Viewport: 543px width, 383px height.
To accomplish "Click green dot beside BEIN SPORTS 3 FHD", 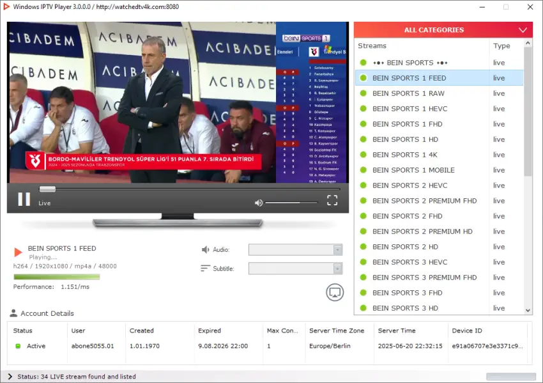I will pyautogui.click(x=363, y=293).
